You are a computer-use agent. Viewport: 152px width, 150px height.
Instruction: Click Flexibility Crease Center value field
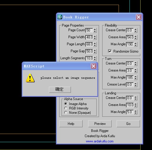(130, 30)
